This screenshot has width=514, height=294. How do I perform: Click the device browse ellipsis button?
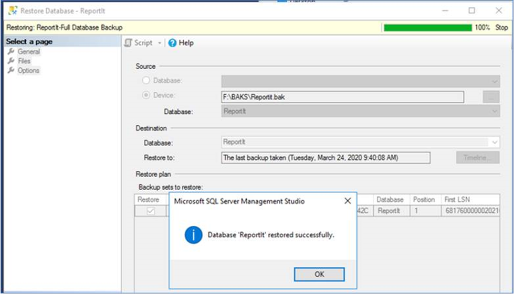tap(491, 97)
